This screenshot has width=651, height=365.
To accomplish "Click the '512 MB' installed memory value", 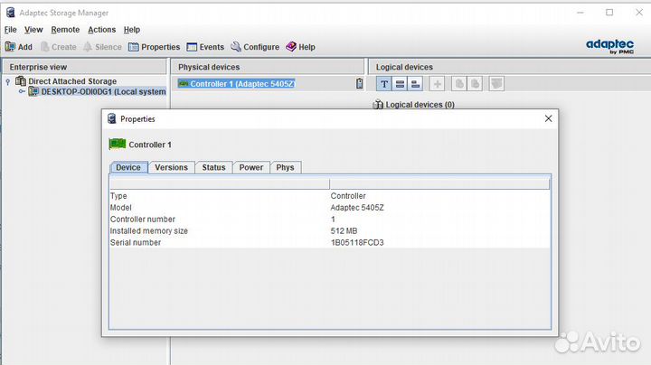I will point(344,230).
